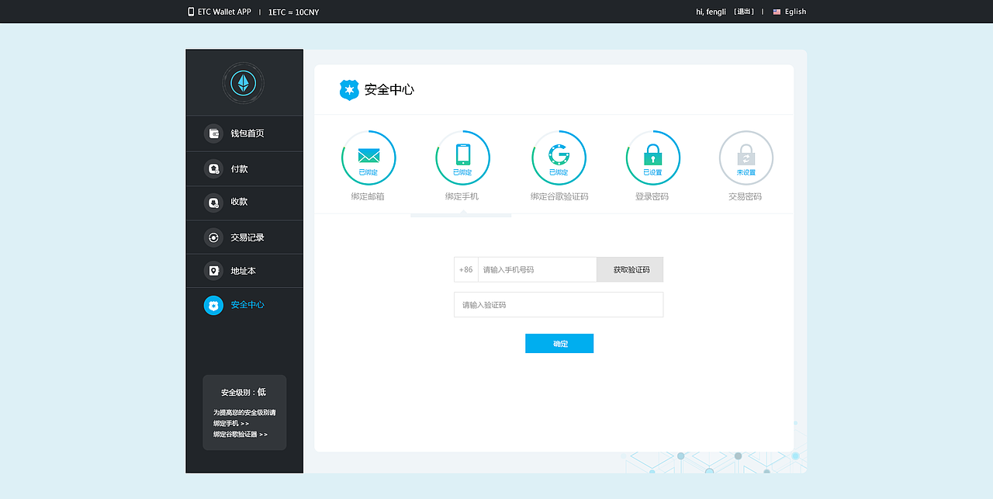Click the wallet icon next to 钱包首页
The image size is (993, 499).
click(x=213, y=133)
